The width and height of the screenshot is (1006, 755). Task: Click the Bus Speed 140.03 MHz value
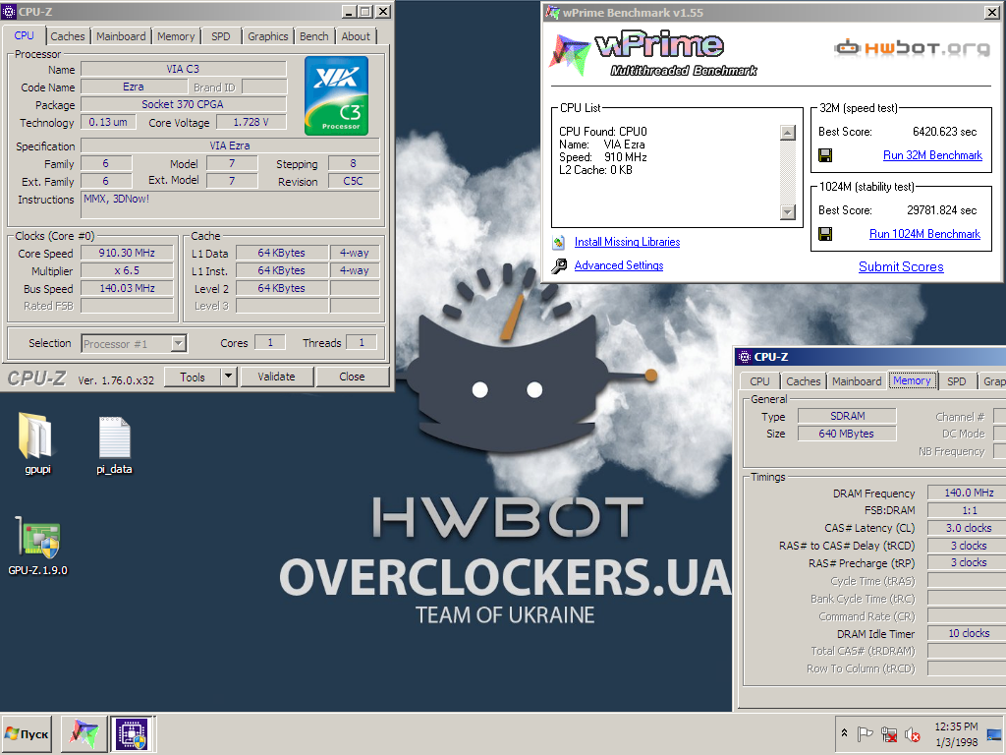tap(127, 288)
